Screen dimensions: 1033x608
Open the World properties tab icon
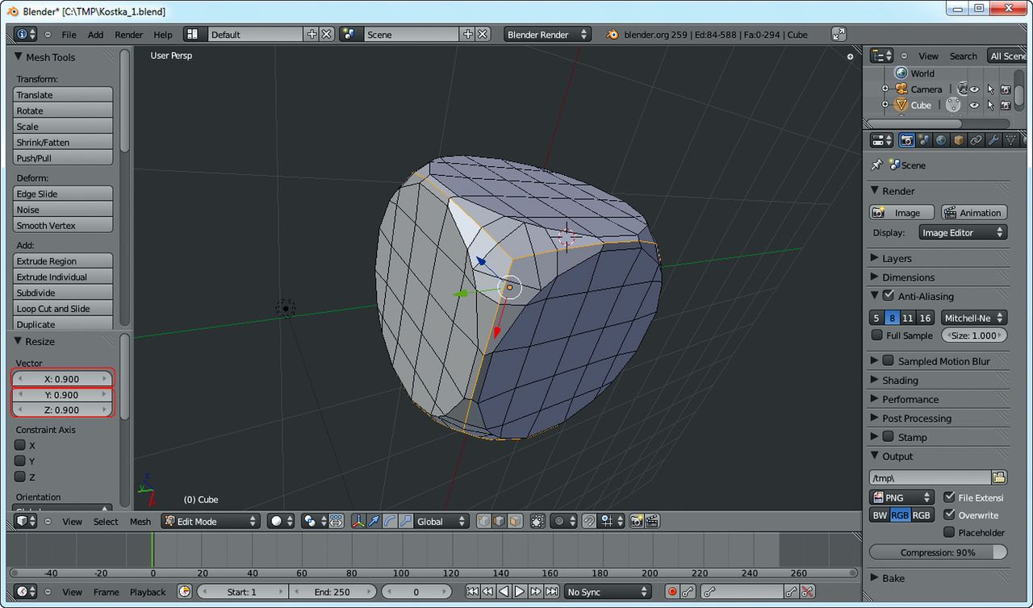[941, 140]
